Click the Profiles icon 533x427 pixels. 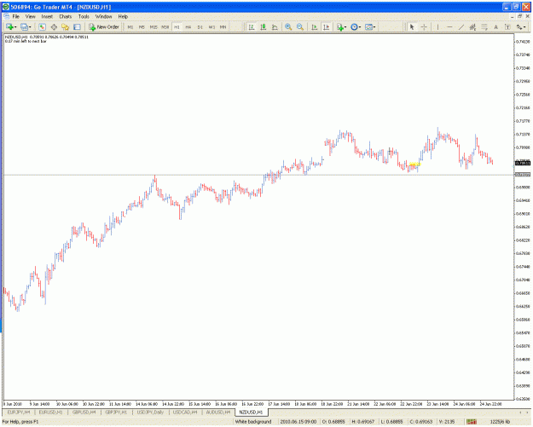tap(24, 26)
